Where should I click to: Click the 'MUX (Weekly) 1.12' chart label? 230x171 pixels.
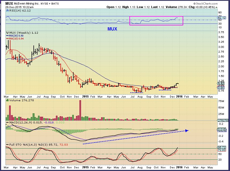(x=24, y=33)
